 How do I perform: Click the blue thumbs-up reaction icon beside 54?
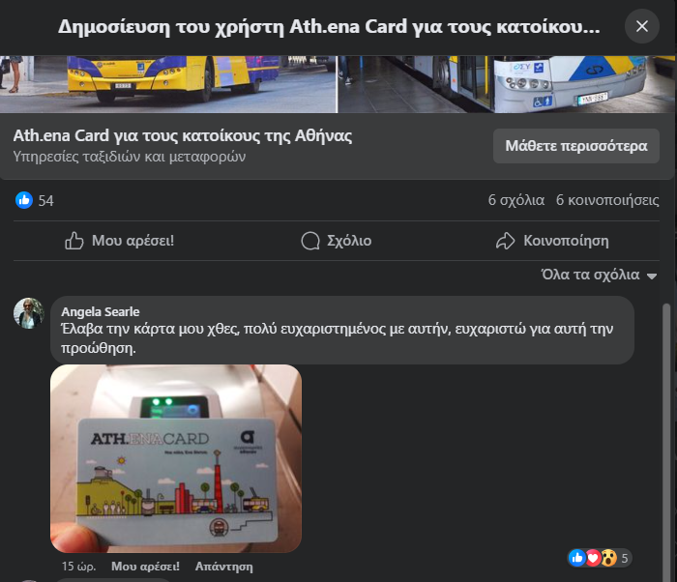(24, 200)
